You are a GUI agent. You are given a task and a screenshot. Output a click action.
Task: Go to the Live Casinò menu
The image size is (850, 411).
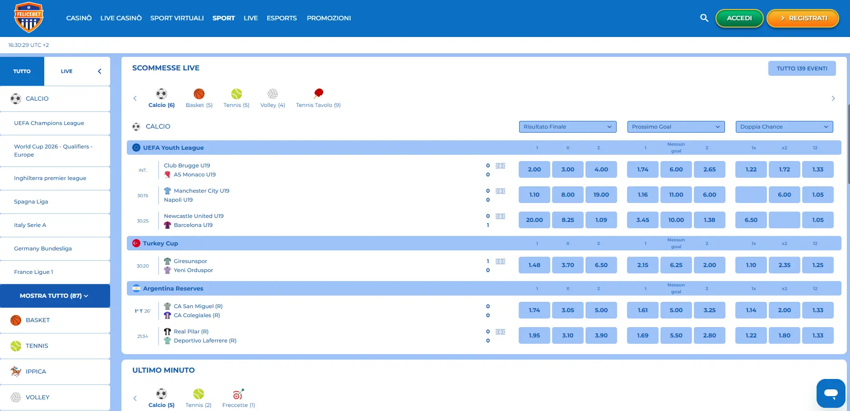click(x=121, y=18)
